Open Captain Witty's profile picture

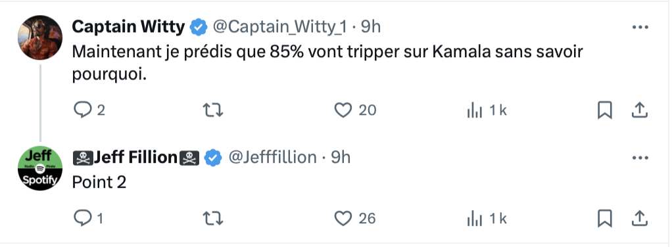click(40, 37)
